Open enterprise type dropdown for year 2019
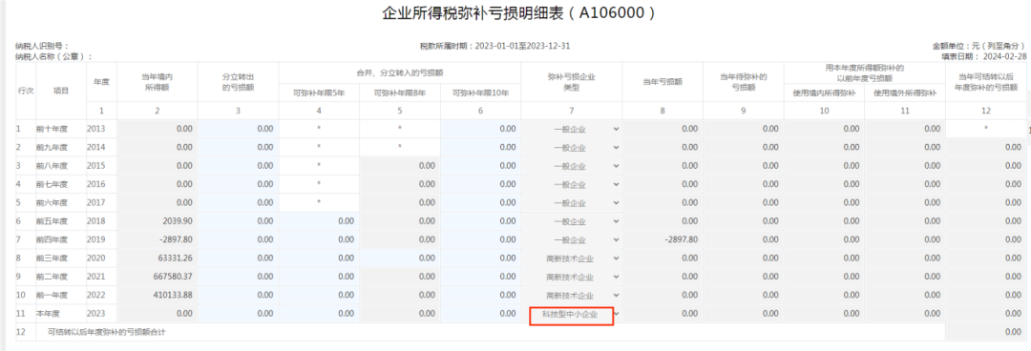 click(572, 239)
